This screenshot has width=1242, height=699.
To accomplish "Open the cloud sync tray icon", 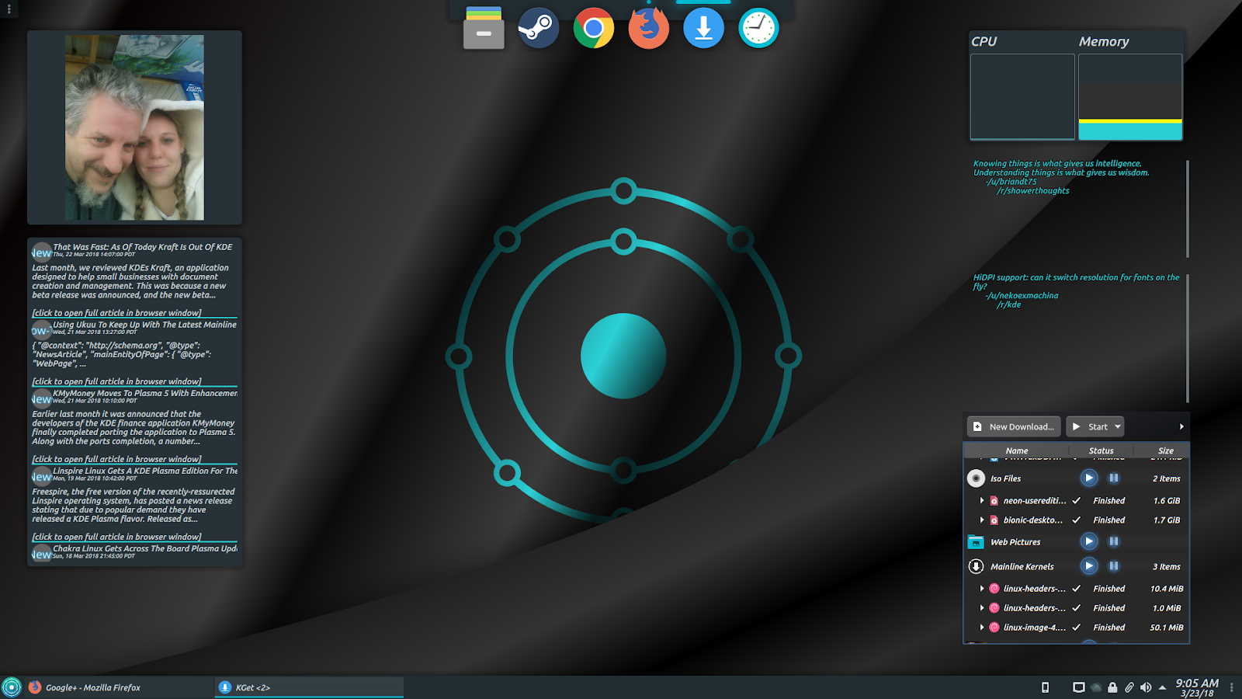I will point(1095,687).
